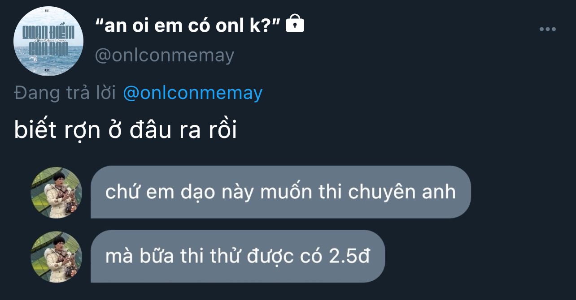Click the sender avatar beside the "chứ em dạo này" message
The height and width of the screenshot is (300, 576).
click(57, 193)
